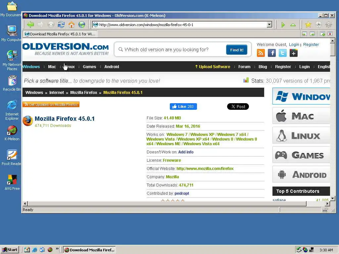Click the Upload Software link
Screen dimensions: 339x254
pyautogui.click(x=213, y=67)
